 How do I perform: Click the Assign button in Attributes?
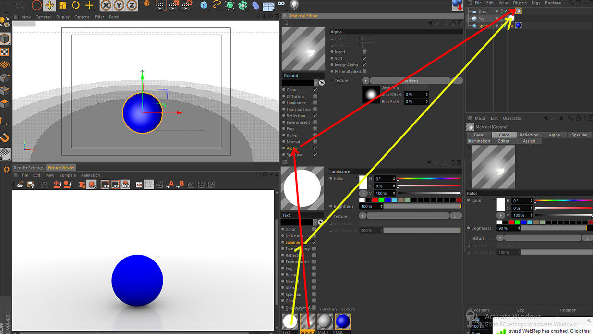point(529,141)
